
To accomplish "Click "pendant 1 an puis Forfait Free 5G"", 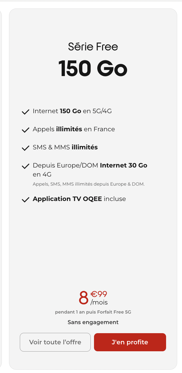I will click(93, 312).
